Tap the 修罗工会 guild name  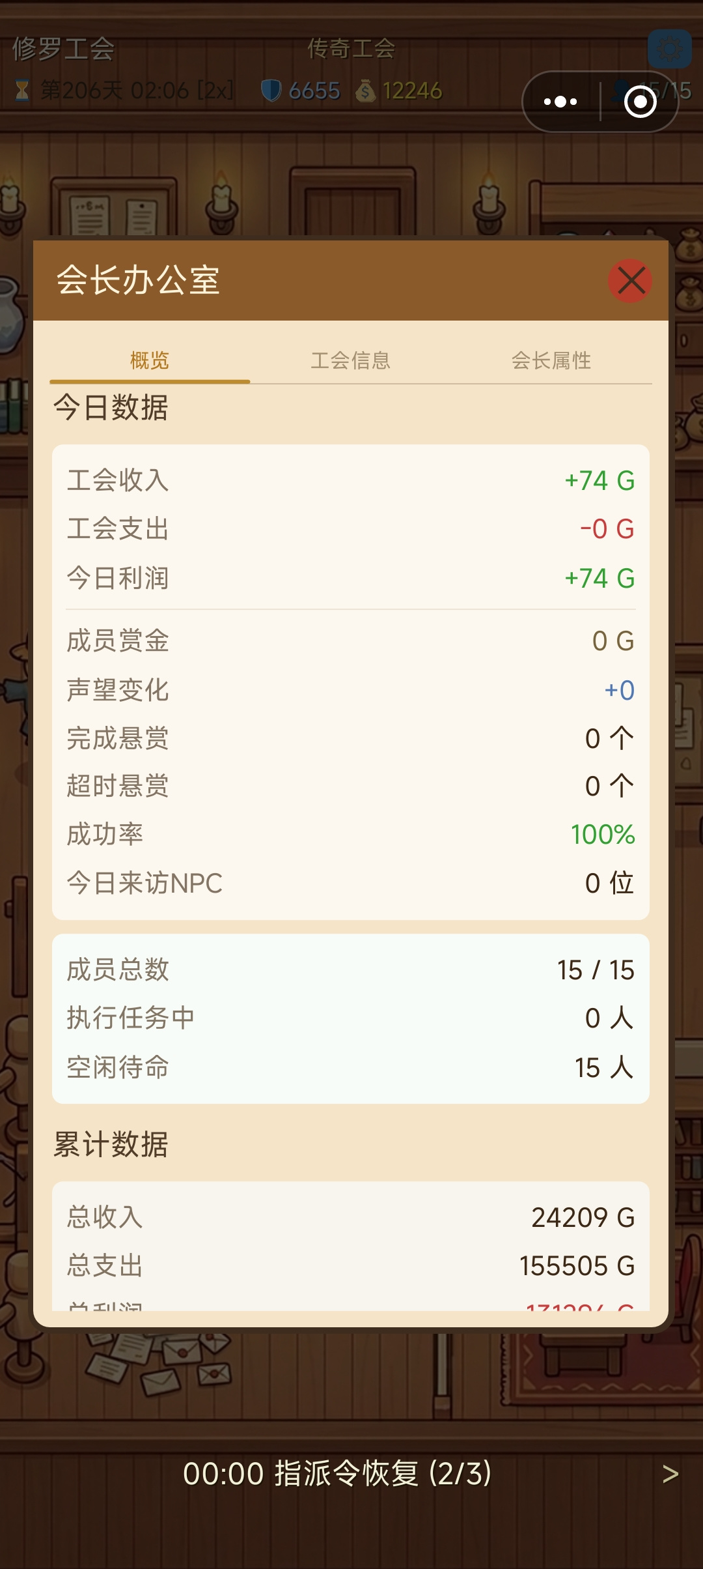click(x=64, y=49)
